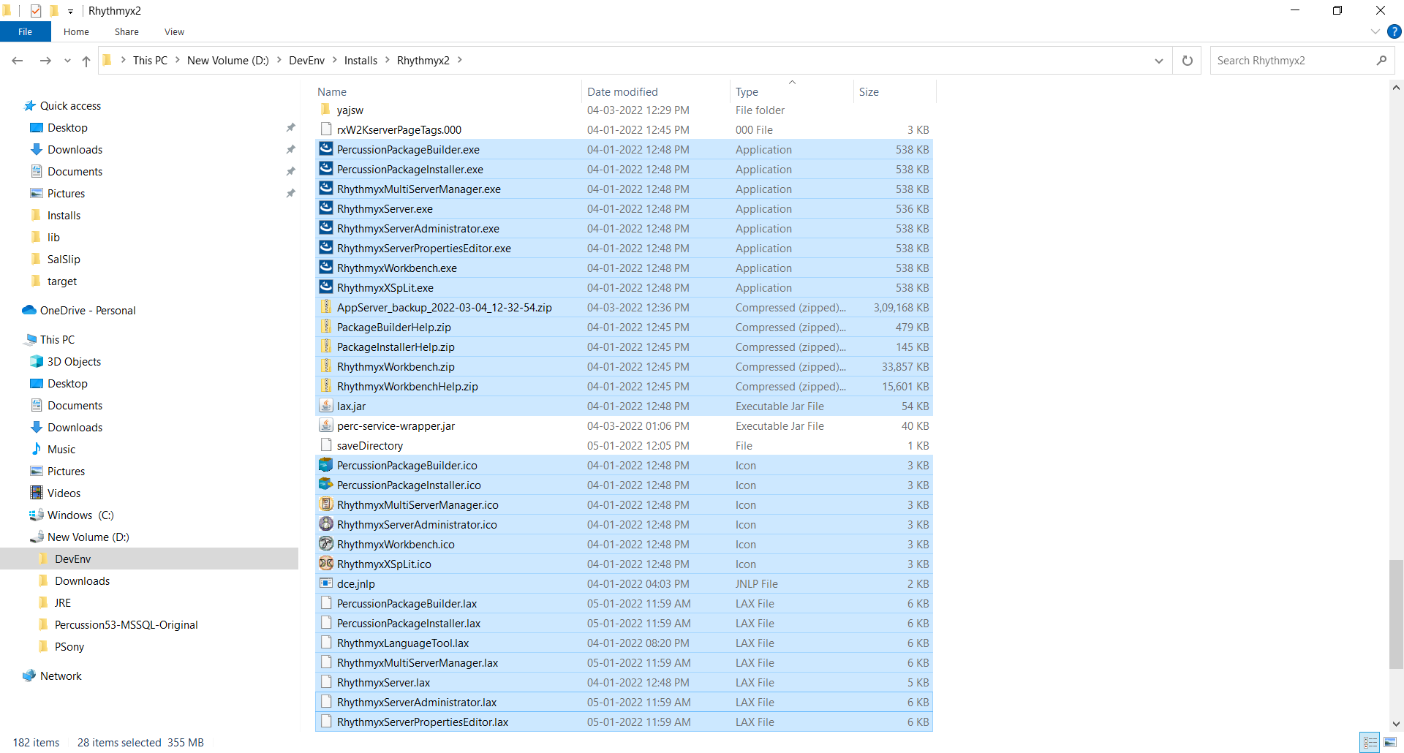Open the address bar history dropdown
Image resolution: width=1404 pixels, height=753 pixels.
point(1159,61)
